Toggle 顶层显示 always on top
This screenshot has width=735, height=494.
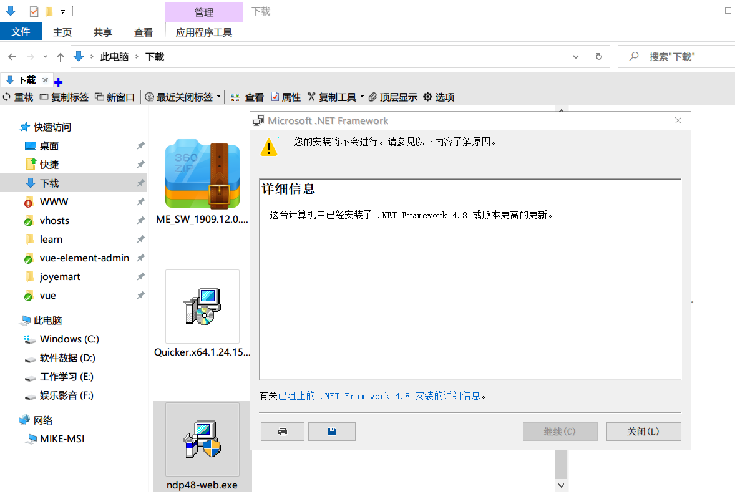(393, 97)
